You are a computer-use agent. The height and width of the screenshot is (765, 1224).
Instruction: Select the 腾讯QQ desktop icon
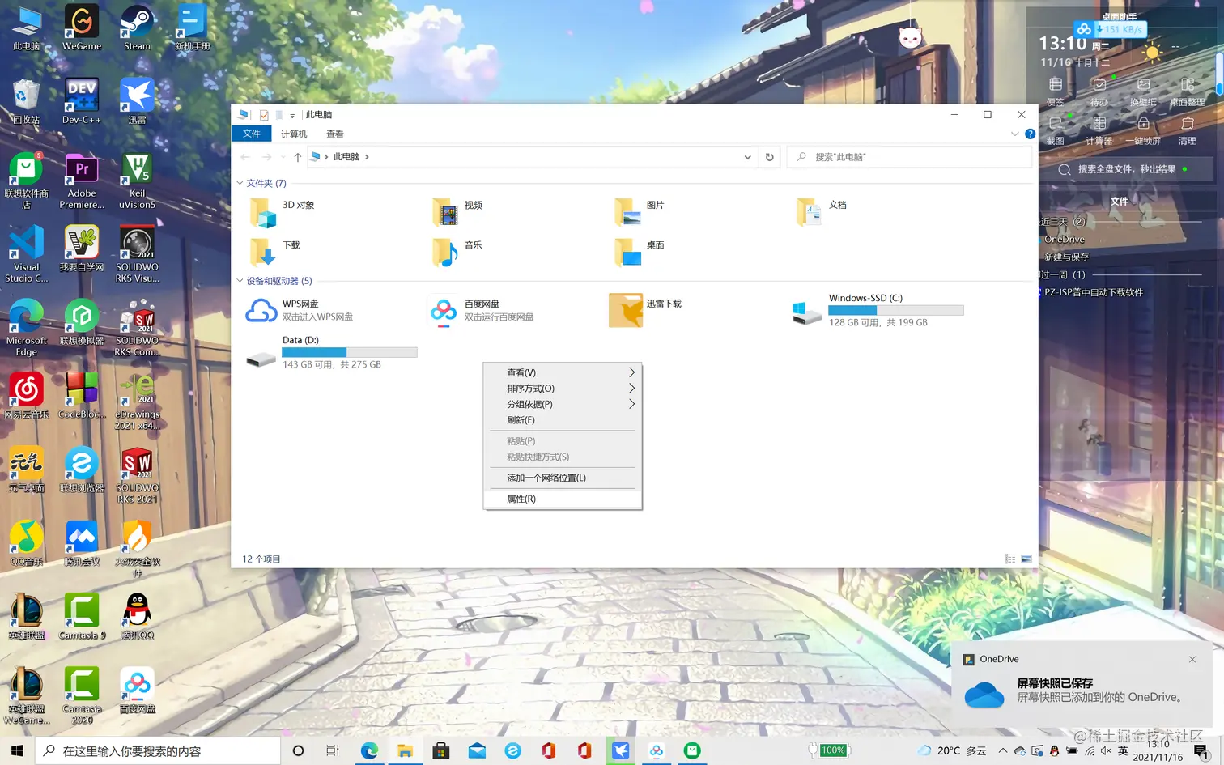[x=138, y=618]
